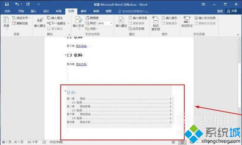Screen dimensions: 242x145
Task: Switch to the 视图 tab
Action: pos(109,11)
